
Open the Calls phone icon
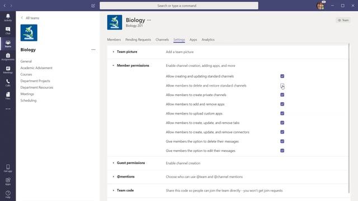[x=8, y=83]
